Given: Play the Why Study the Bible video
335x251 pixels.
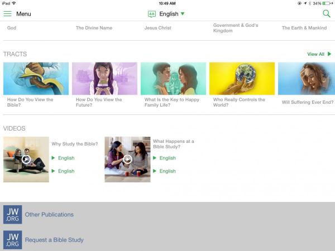Looking at the screenshot, I should pos(26,160).
